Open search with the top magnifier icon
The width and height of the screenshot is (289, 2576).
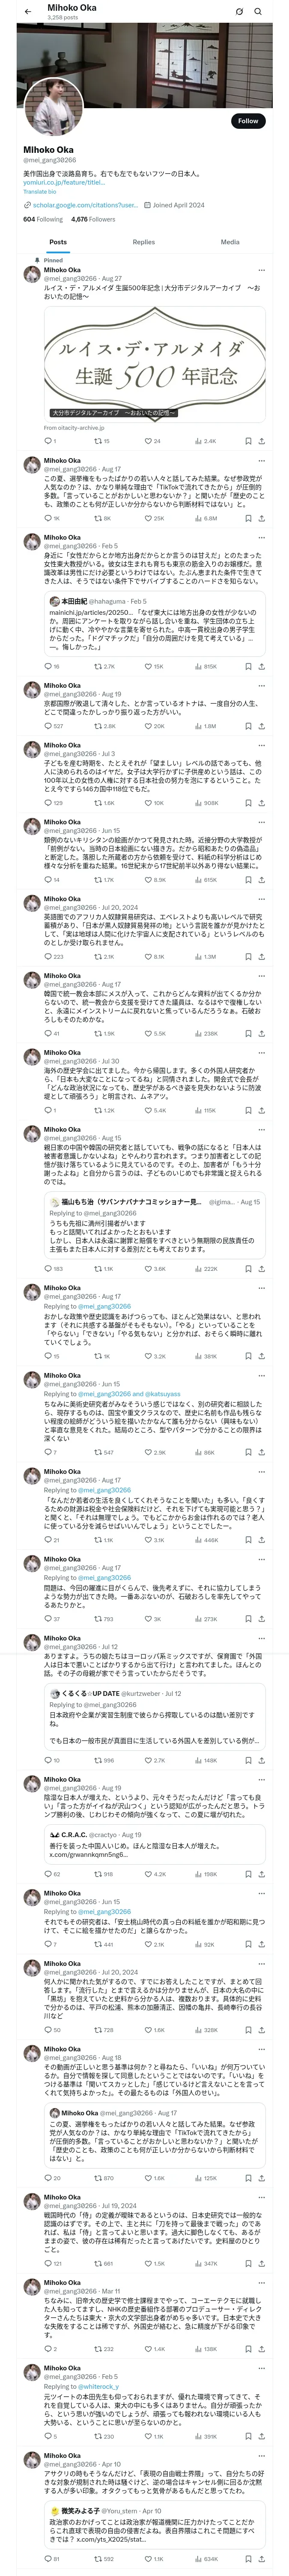(x=259, y=12)
